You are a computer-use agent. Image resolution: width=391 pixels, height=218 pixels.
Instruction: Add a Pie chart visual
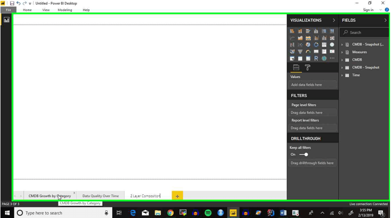(308, 45)
